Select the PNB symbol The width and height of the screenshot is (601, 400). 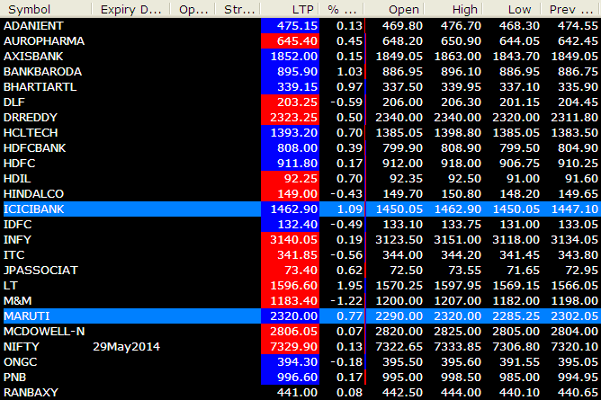pyautogui.click(x=15, y=378)
